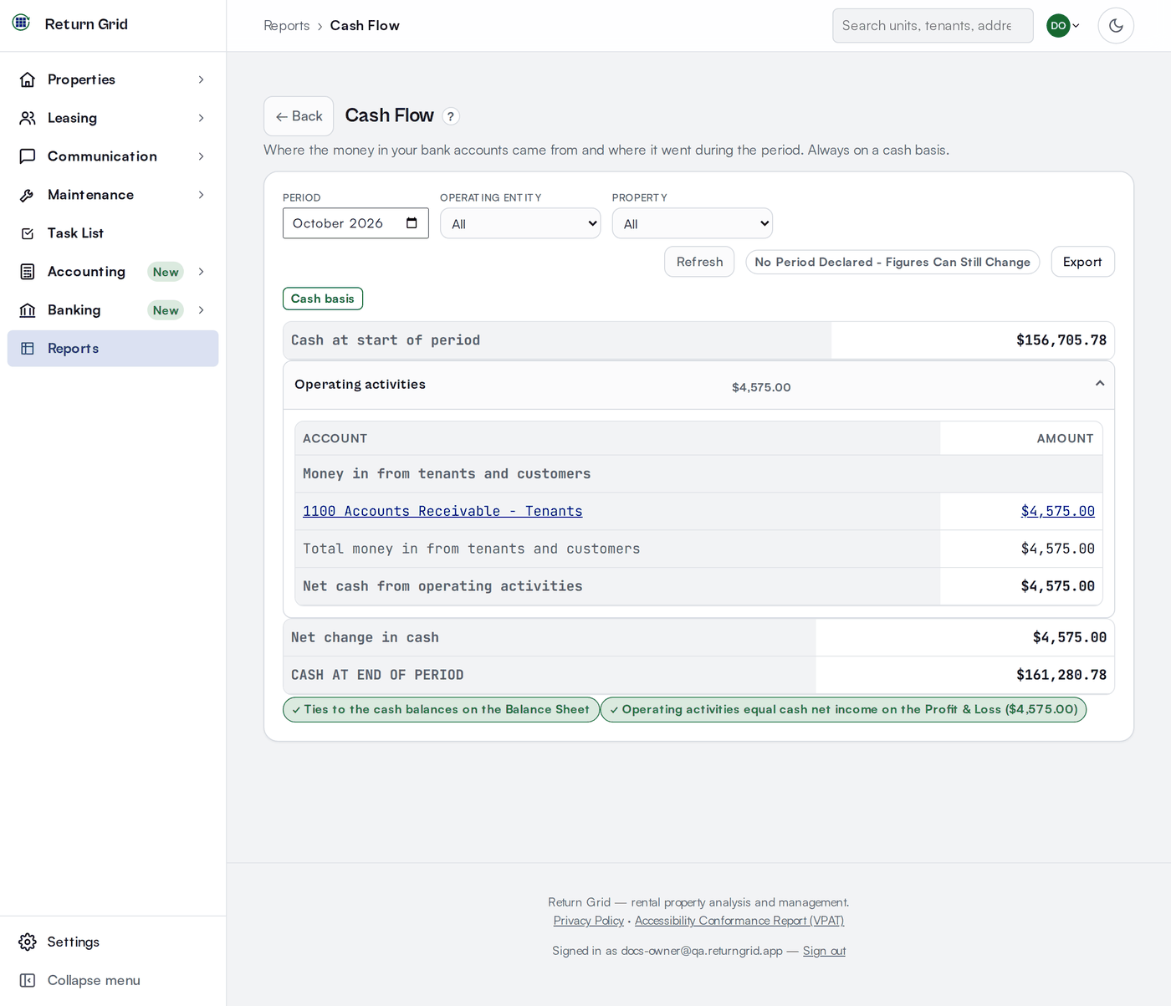The width and height of the screenshot is (1171, 1006).
Task: Click the Leasing people icon
Action: pos(28,118)
